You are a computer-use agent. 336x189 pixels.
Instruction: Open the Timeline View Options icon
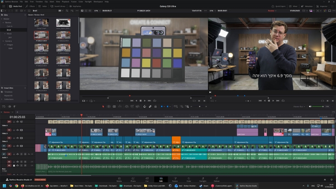[x=4, y=107]
